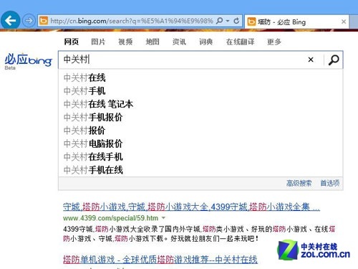This screenshot has height=269, width=358.
Task: Open the 视频 search category
Action: 125,42
